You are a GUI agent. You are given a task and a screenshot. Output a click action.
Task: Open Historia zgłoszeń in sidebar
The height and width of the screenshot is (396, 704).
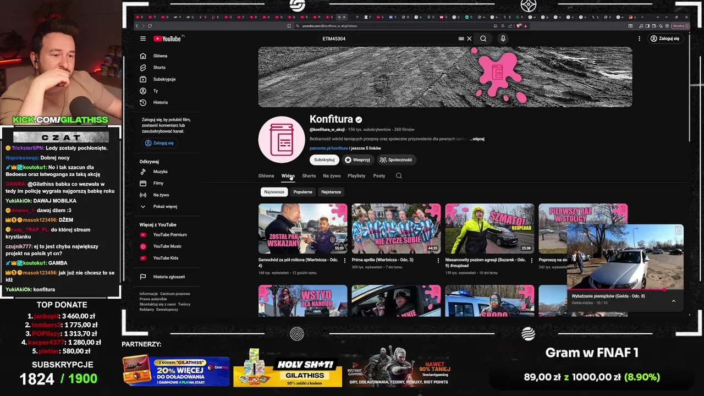pyautogui.click(x=168, y=277)
